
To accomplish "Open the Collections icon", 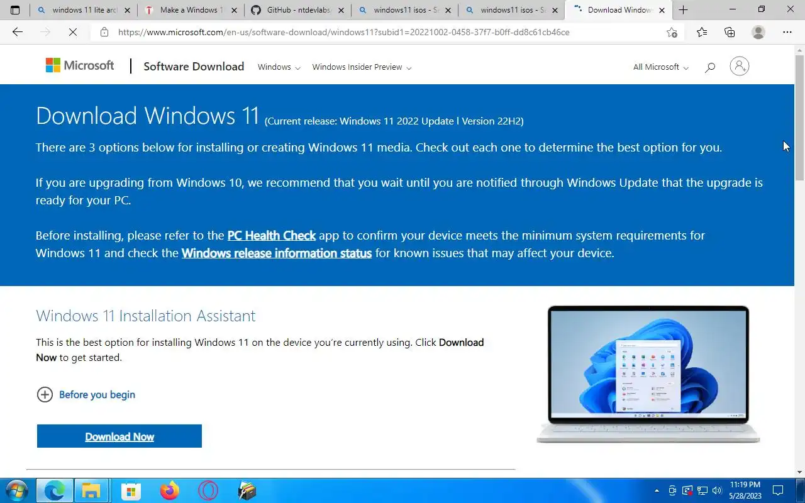I will [x=730, y=32].
